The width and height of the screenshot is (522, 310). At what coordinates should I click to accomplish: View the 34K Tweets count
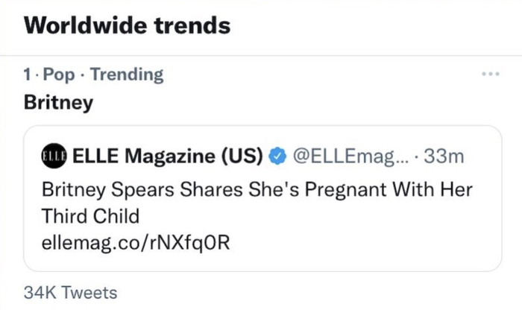71,293
